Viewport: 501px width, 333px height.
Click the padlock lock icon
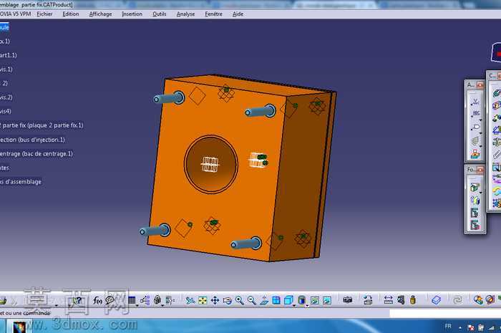pyautogui.click(x=157, y=300)
